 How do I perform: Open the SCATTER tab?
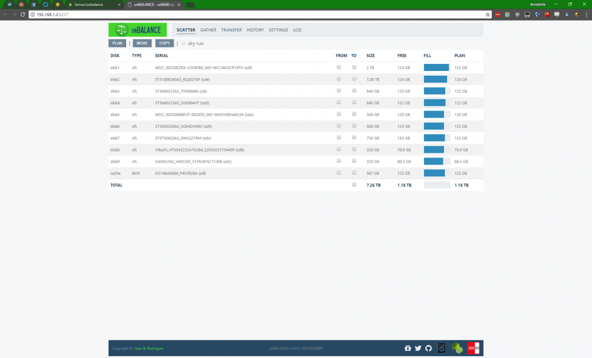[186, 30]
